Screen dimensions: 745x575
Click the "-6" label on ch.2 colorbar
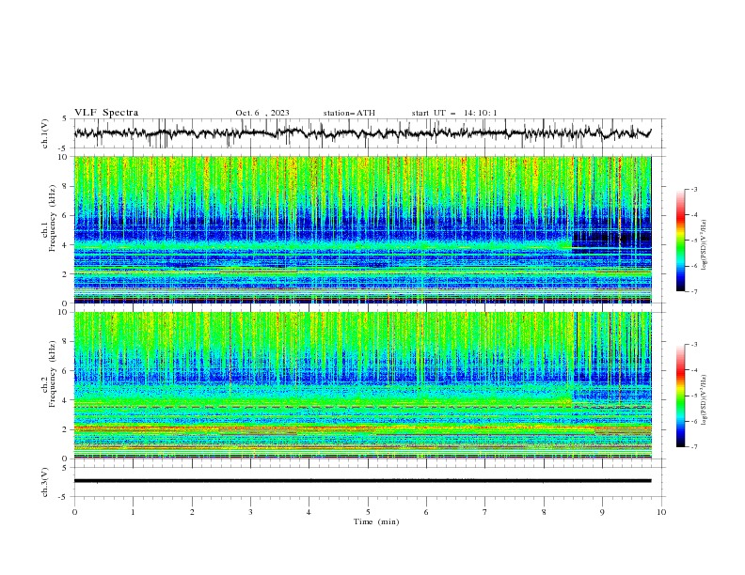(693, 421)
